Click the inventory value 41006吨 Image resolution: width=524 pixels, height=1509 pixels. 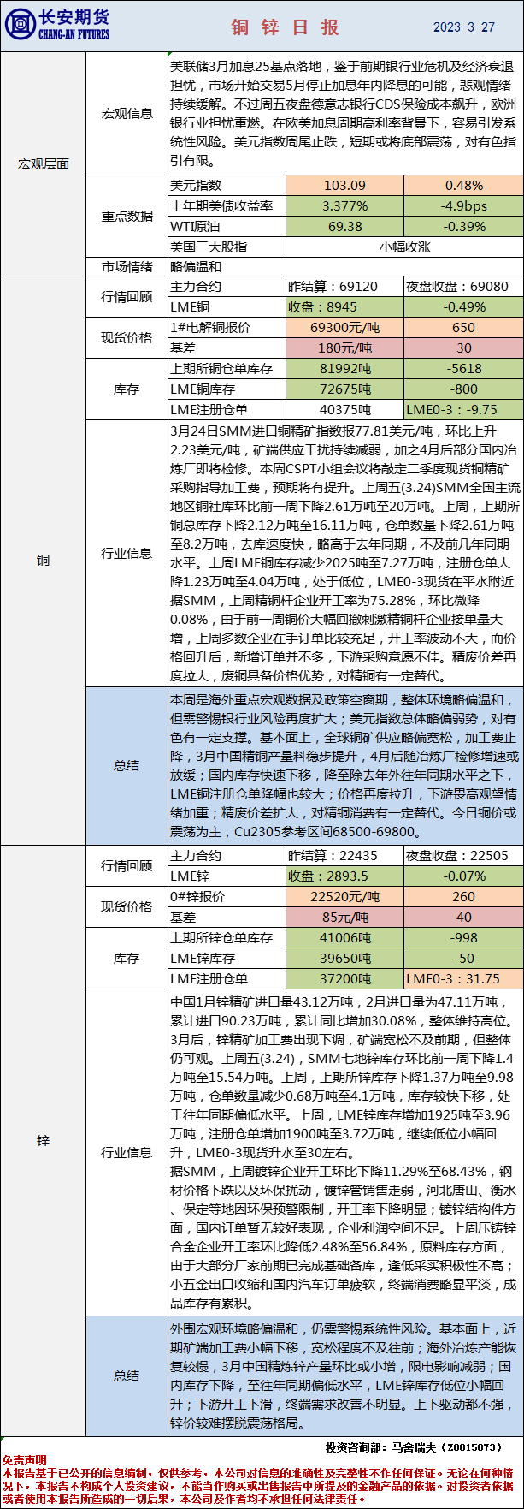[344, 937]
